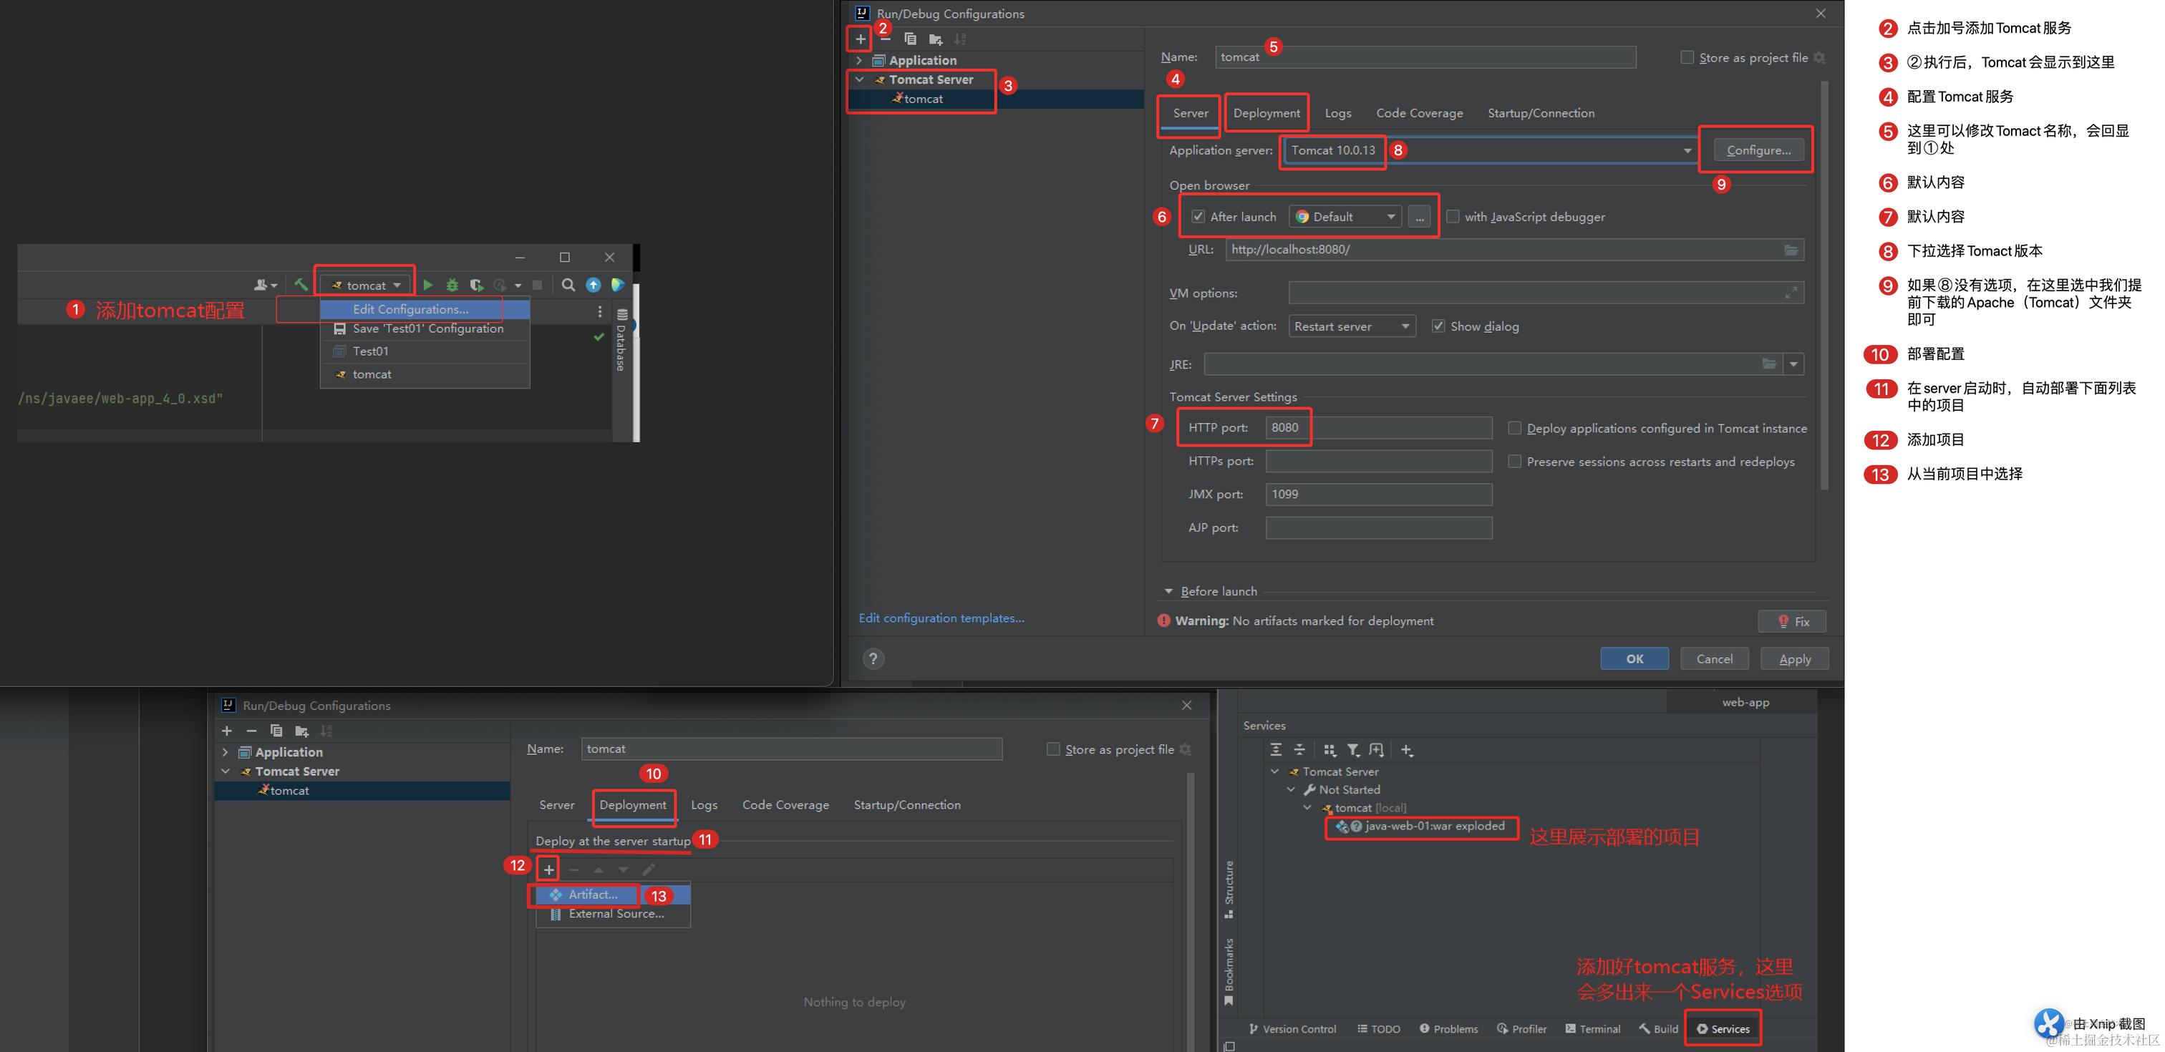Click the green Run button in toolbar

[x=428, y=285]
